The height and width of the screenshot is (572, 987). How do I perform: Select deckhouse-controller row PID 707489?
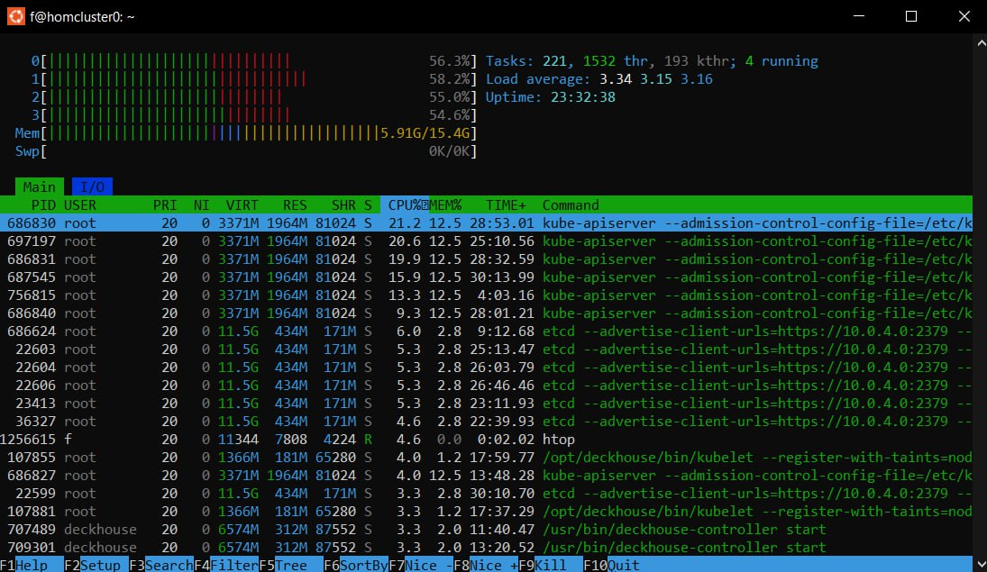click(x=486, y=530)
